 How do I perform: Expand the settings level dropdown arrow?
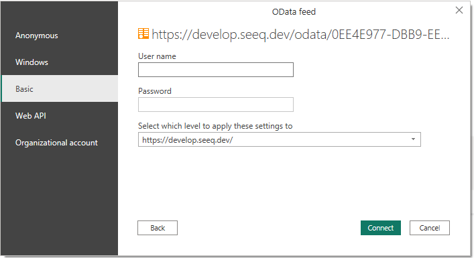pos(413,139)
